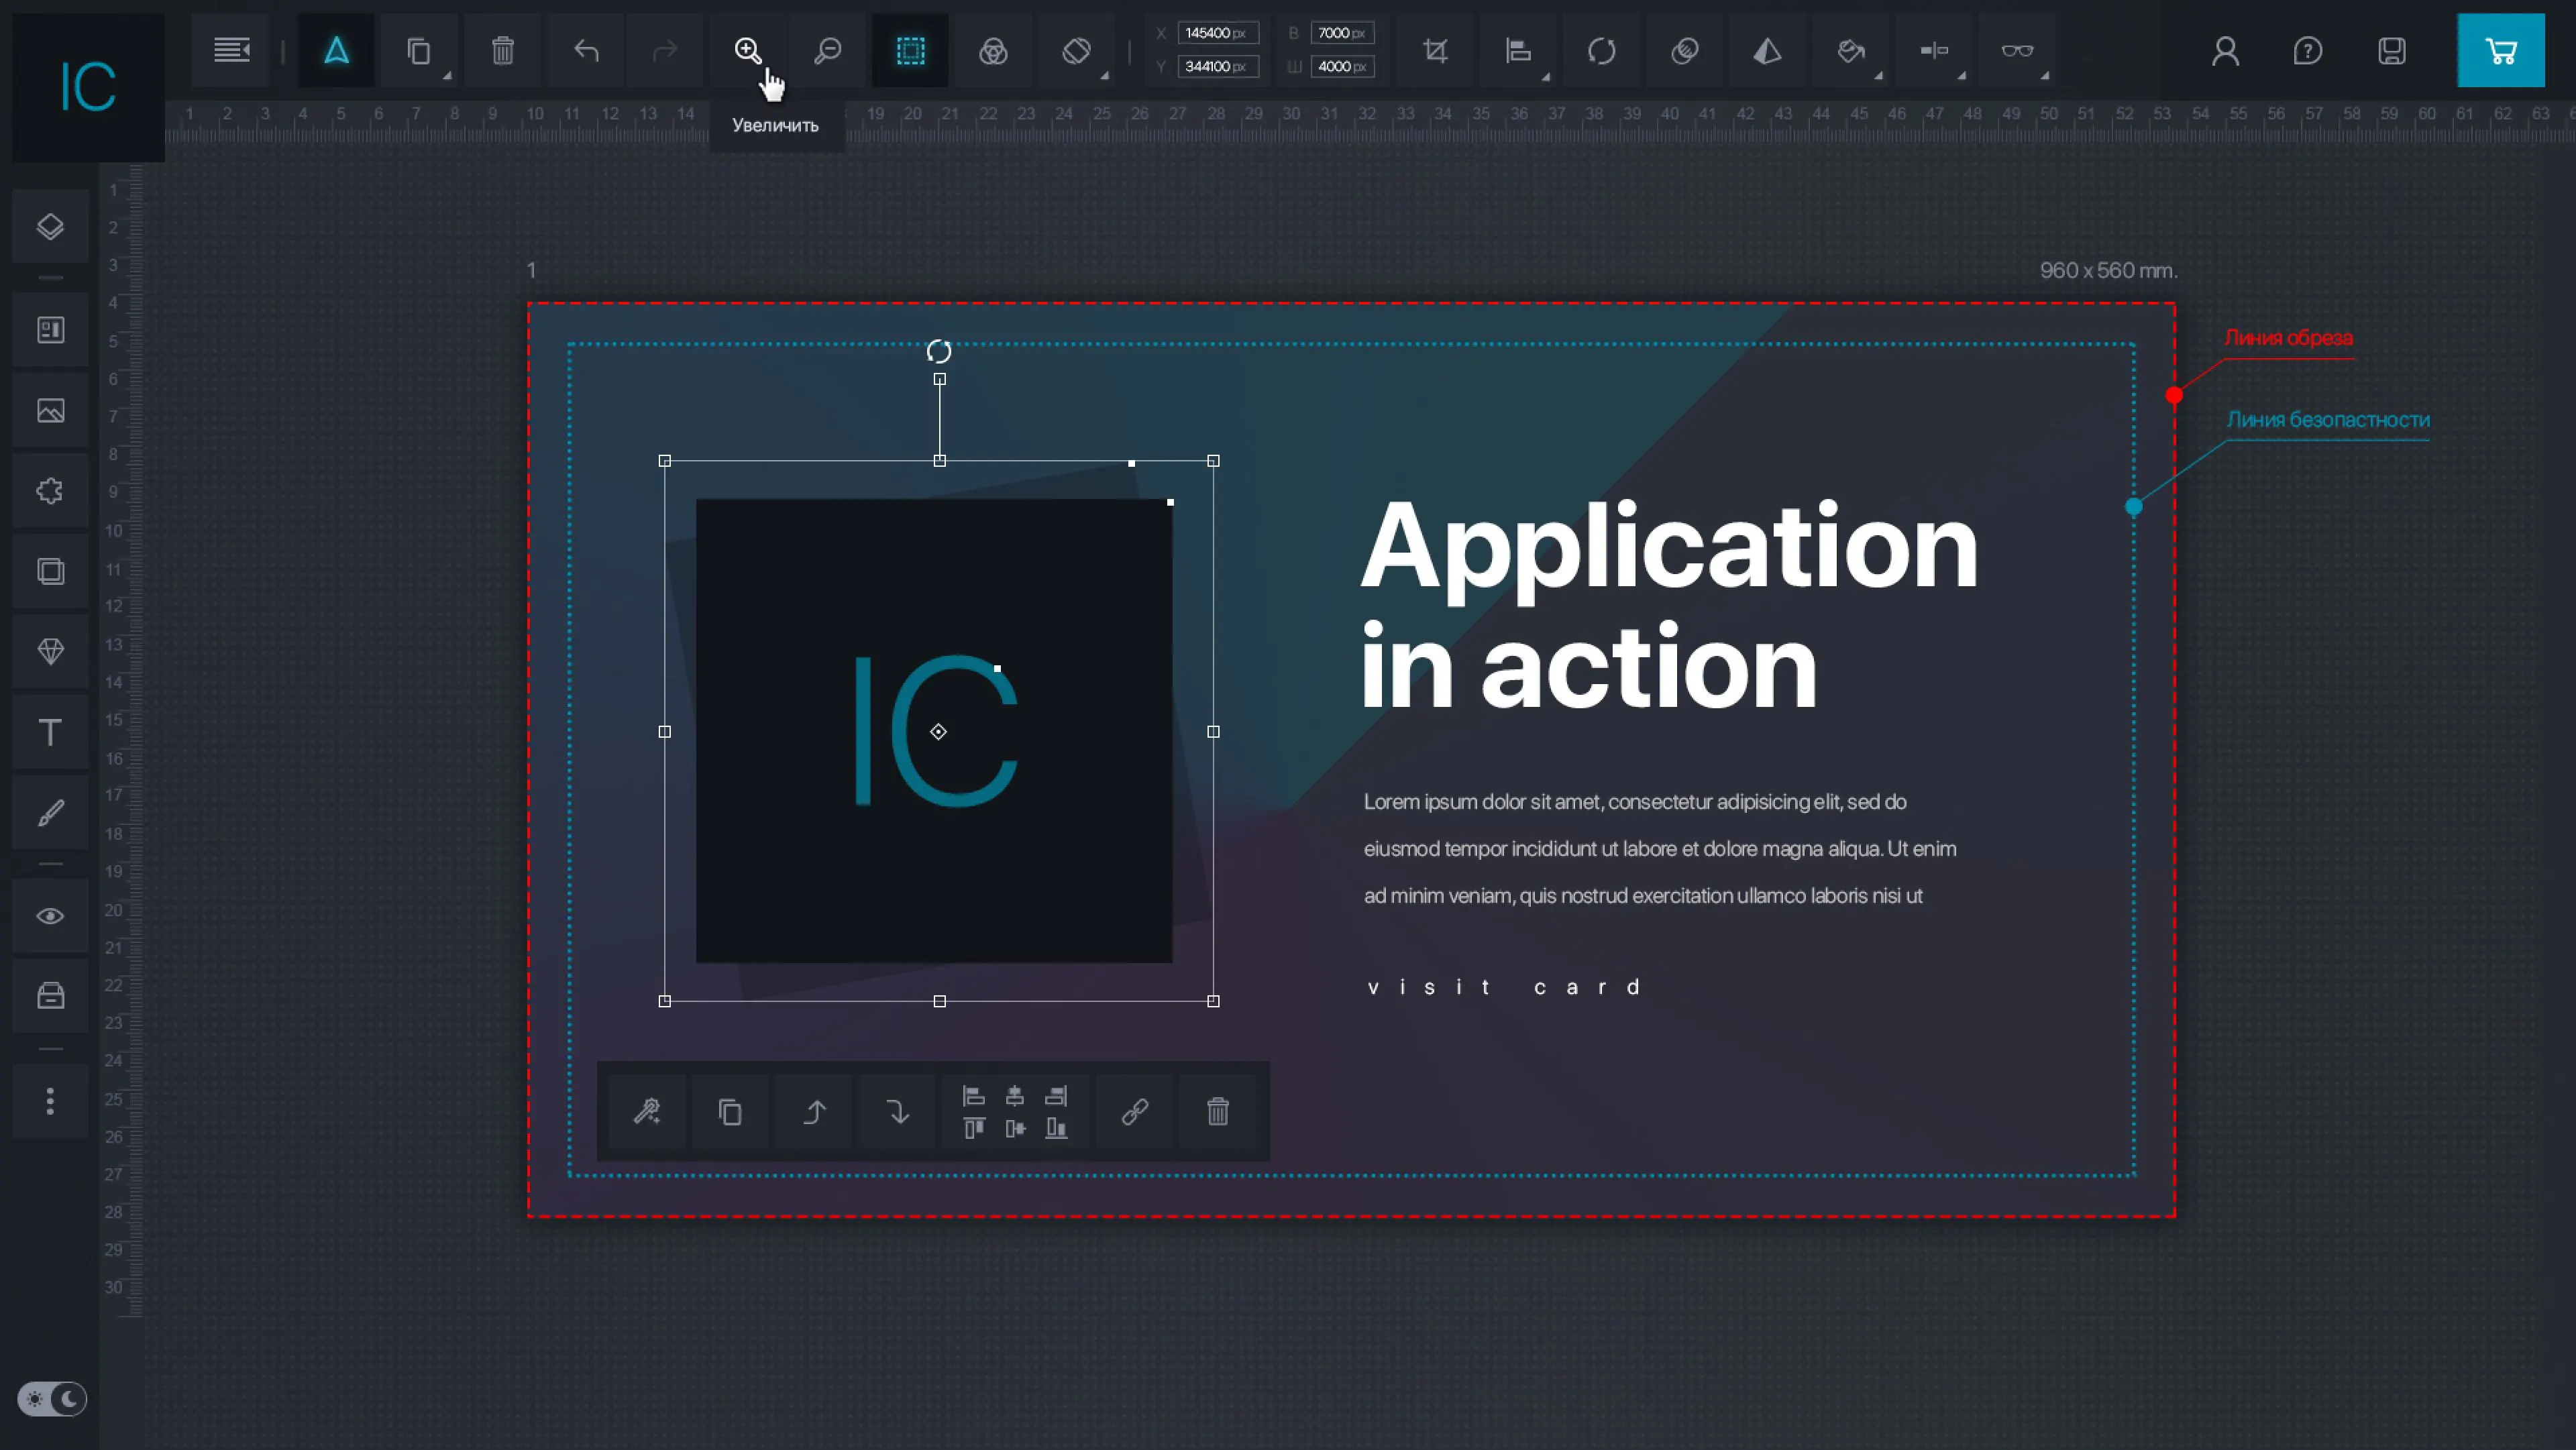Duplicate object from the floating object toolbar
Viewport: 2576px width, 1450px height.
click(x=730, y=1112)
